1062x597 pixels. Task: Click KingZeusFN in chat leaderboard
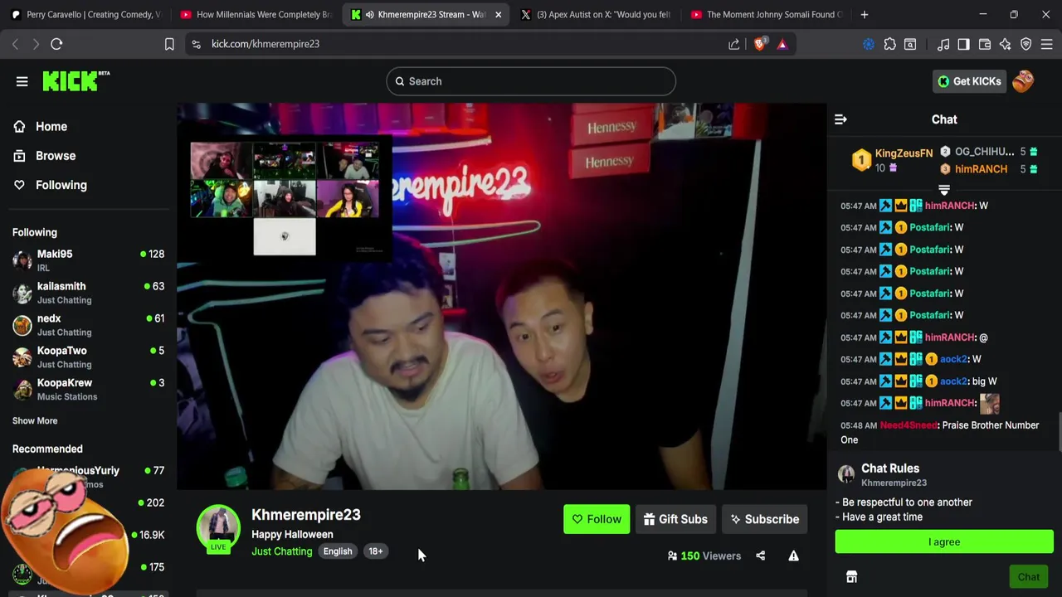[904, 153]
